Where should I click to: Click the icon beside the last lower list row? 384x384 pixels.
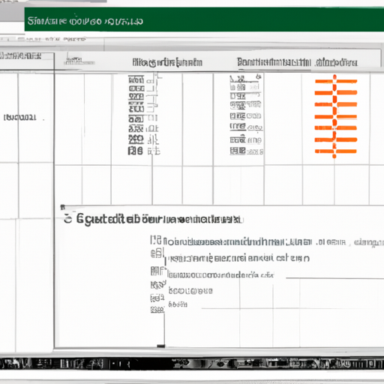(157, 310)
